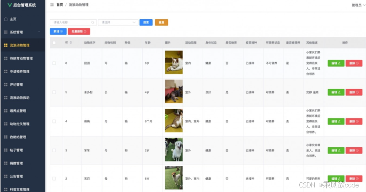366x192 pixels.
Task: Click the 良好 health cell for 茶多酚
Action: (x=208, y=92)
